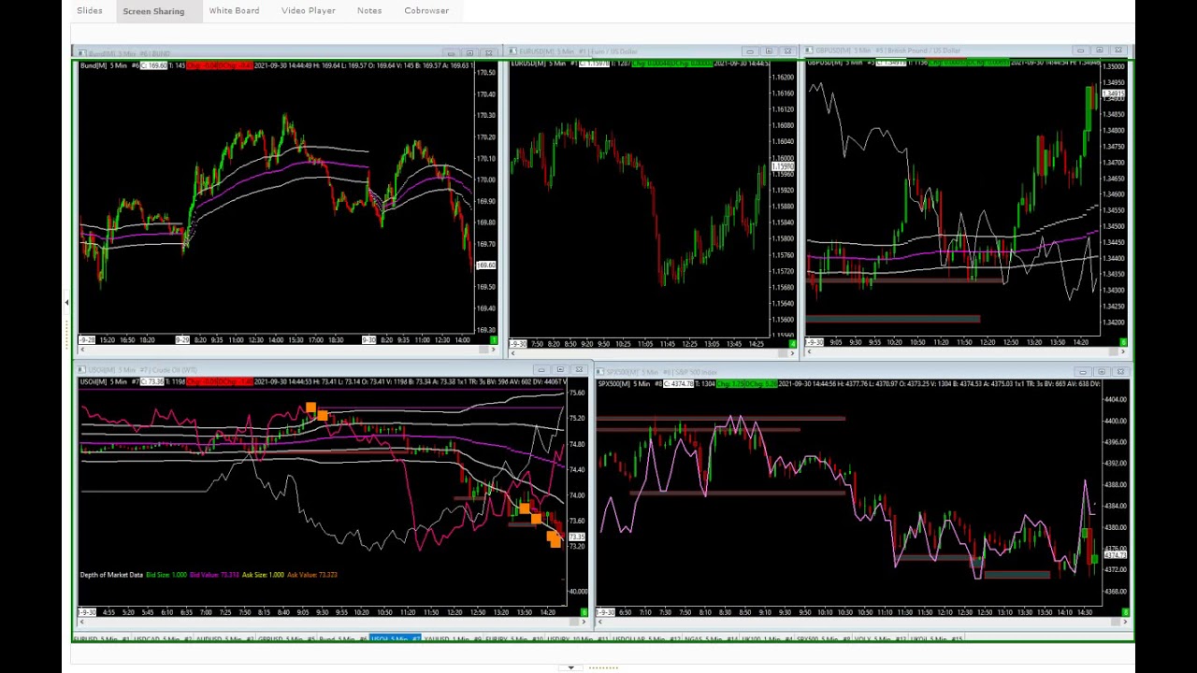This screenshot has height=673, width=1197.
Task: Click the GBPUSD chart window title icon
Action: tap(809, 50)
